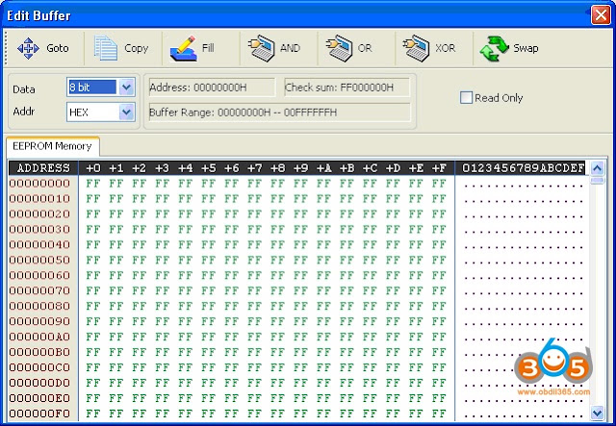Click the Buffer Range field
Viewport: 616px width, 426px height.
279,113
